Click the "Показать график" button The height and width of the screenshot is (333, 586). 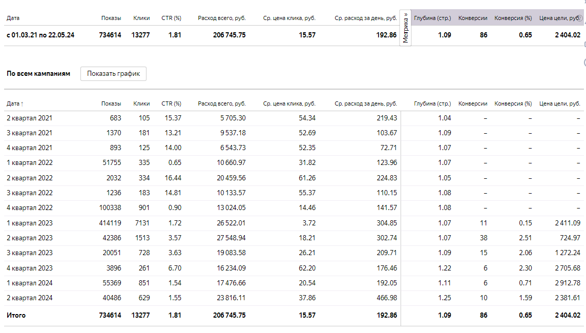coord(113,73)
